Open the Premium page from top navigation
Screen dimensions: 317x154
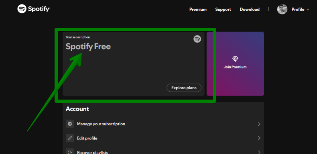tap(198, 10)
